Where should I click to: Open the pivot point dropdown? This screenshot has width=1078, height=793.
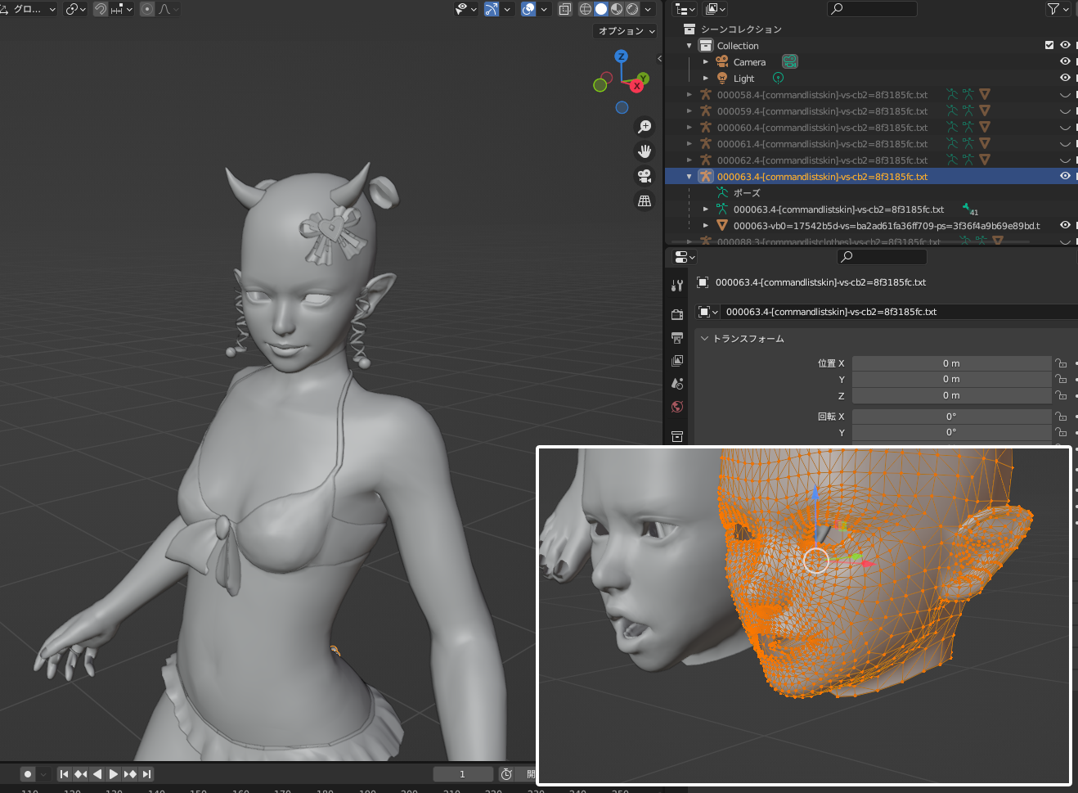tap(76, 9)
